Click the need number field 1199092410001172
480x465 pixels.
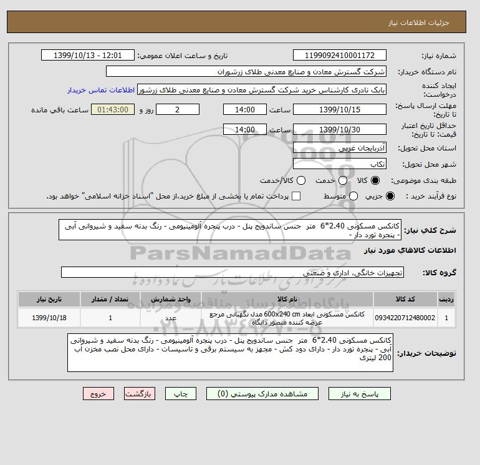coord(340,56)
